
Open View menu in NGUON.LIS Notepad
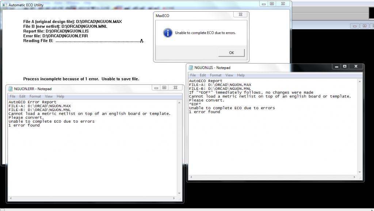point(229,75)
